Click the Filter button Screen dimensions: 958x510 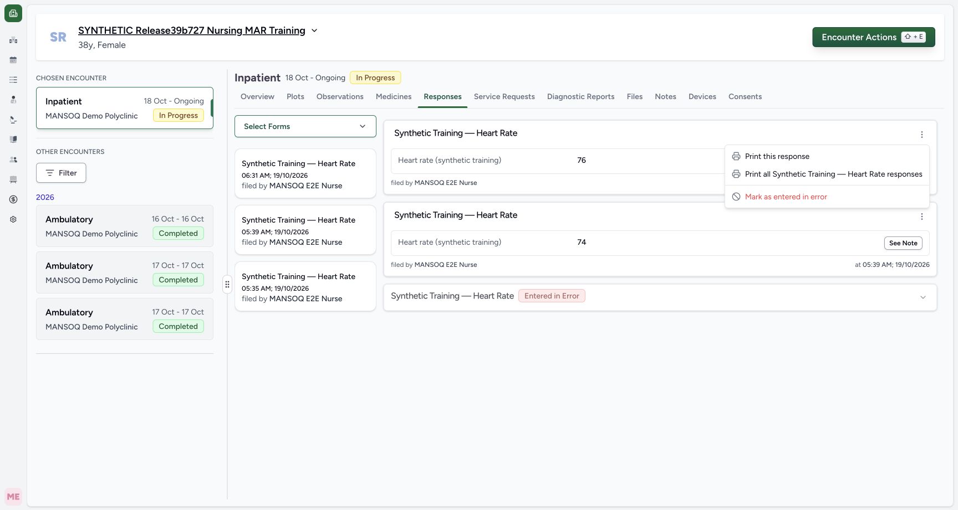tap(61, 173)
